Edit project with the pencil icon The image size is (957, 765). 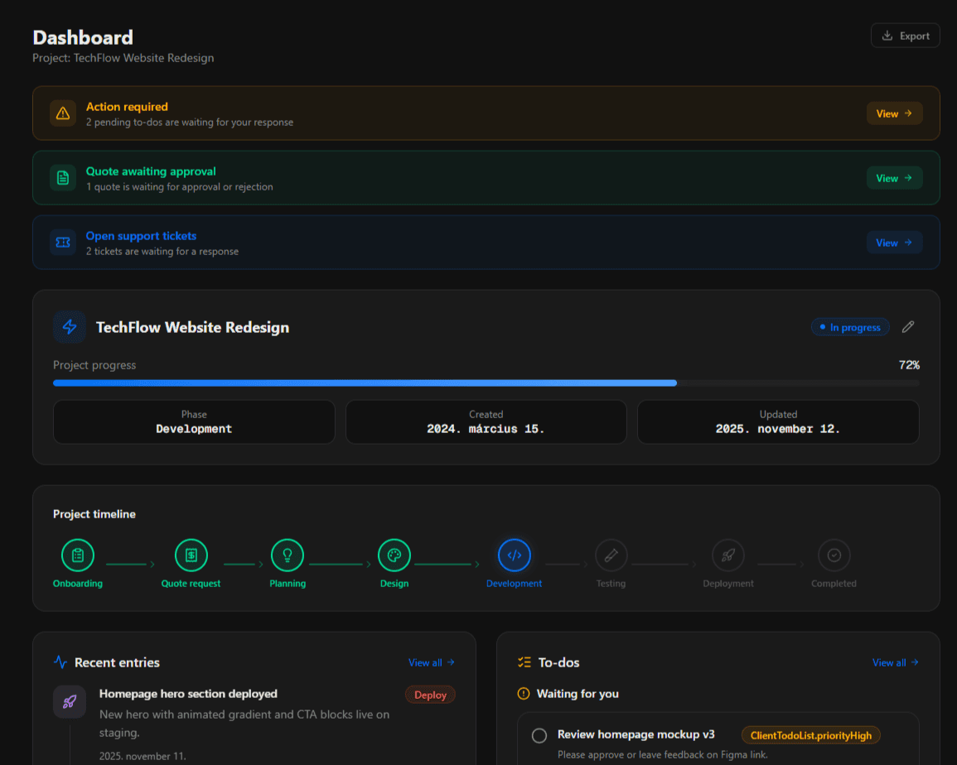[908, 327]
